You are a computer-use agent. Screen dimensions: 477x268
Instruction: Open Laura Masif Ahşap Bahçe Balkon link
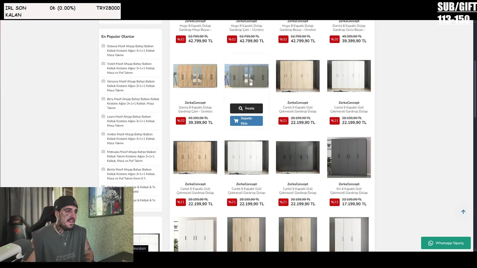[131, 121]
